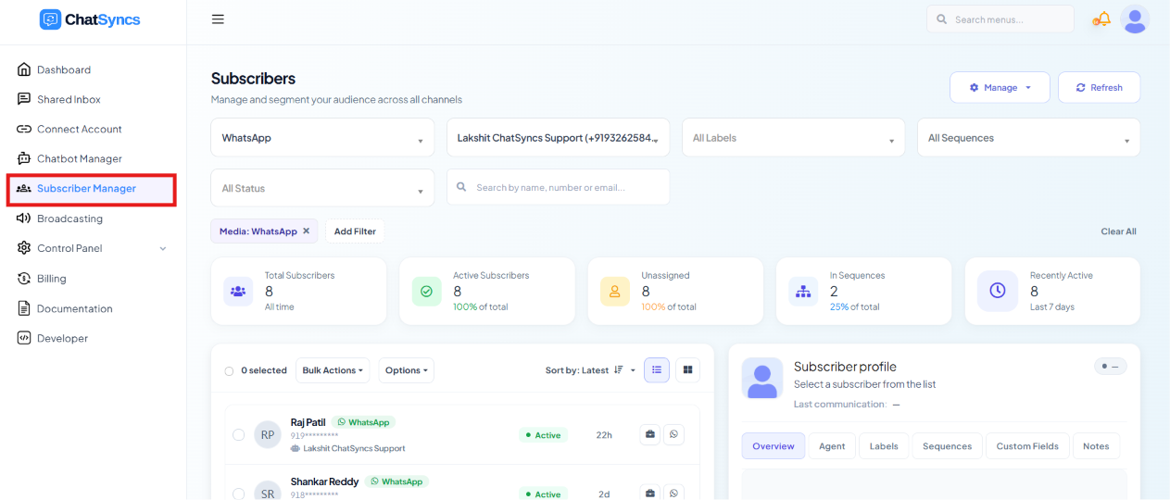Select Raj Patil's checkbox
1170x500 pixels.
click(x=239, y=434)
